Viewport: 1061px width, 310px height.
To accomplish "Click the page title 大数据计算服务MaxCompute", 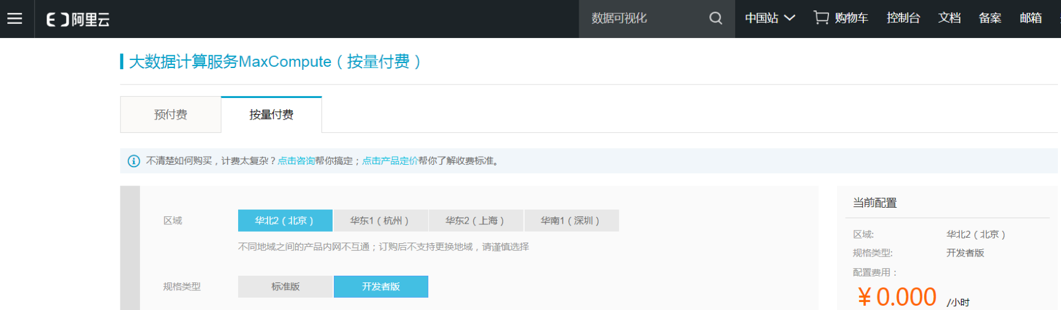I will pos(275,62).
